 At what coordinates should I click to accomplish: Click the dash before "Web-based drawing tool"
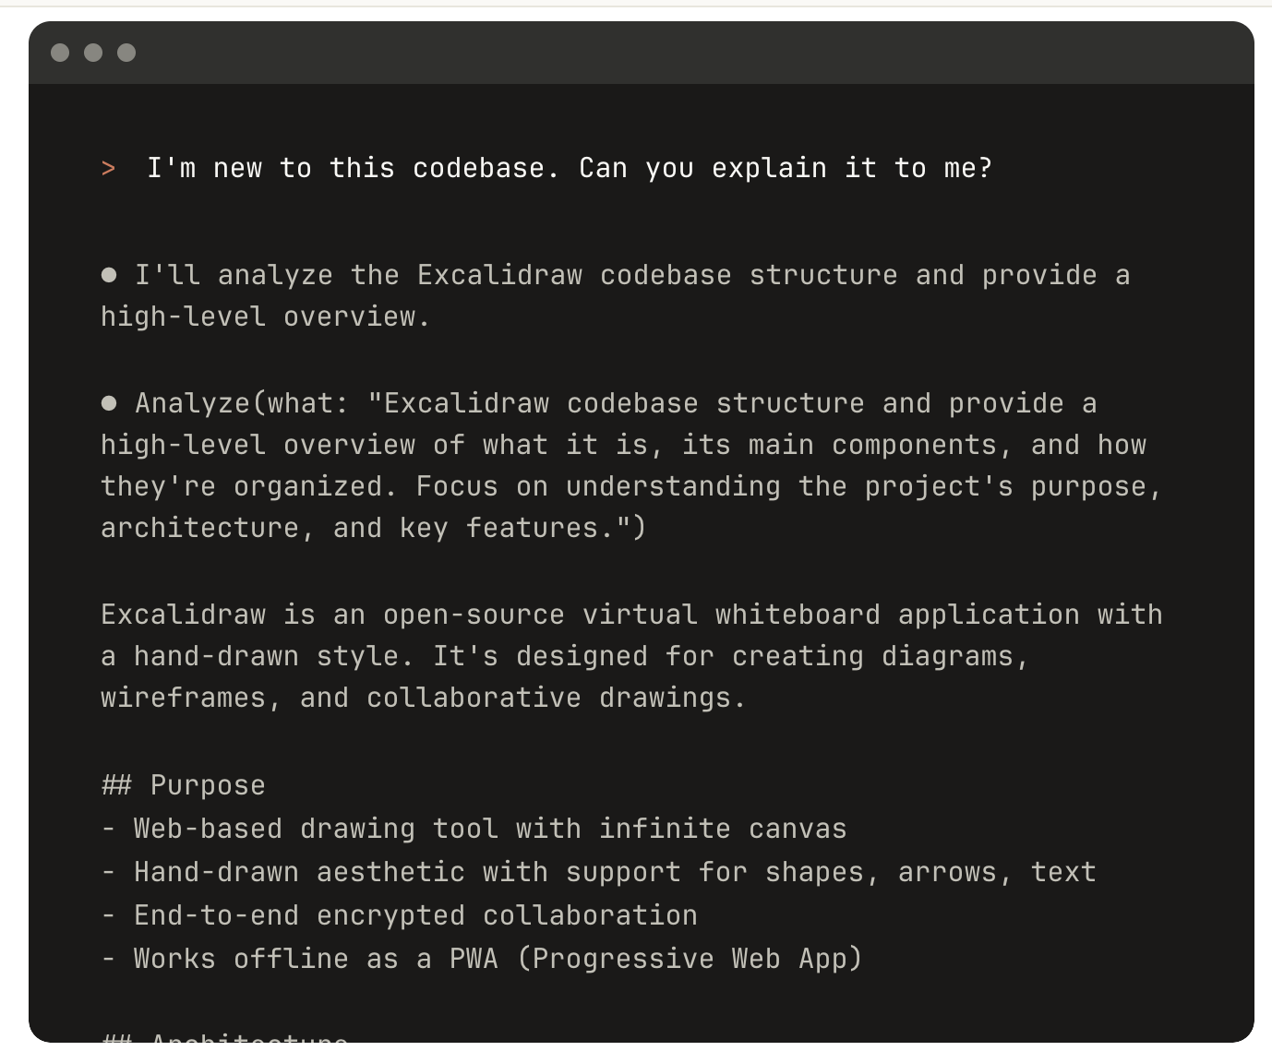pyautogui.click(x=109, y=829)
